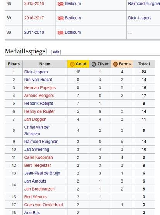Image resolution: width=160 pixels, height=215 pixels.
Task: Open Raimond Burgman link in medal table
Action: [x=41, y=142]
